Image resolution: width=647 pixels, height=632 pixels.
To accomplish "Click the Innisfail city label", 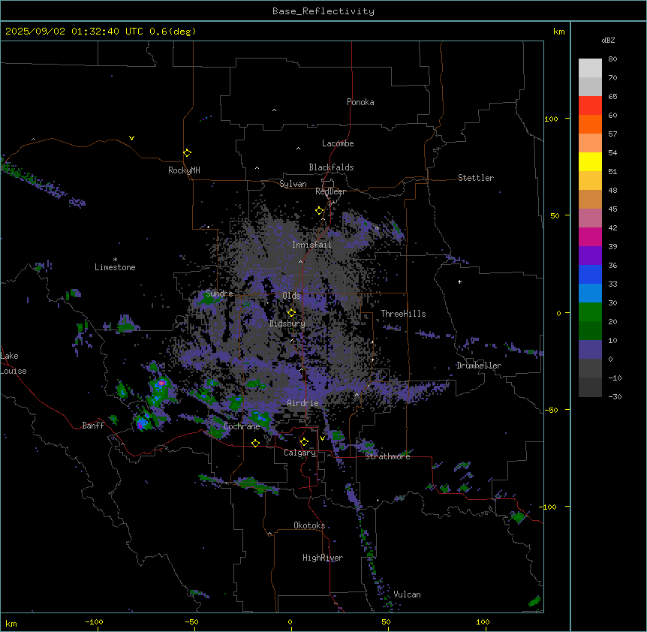I will click(311, 245).
